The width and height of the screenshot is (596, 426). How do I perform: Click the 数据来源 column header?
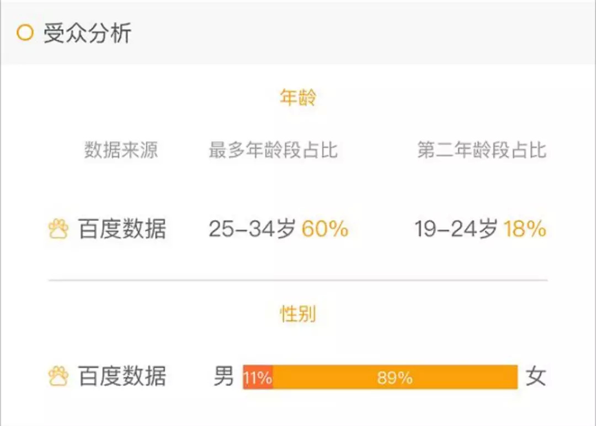[x=121, y=150]
